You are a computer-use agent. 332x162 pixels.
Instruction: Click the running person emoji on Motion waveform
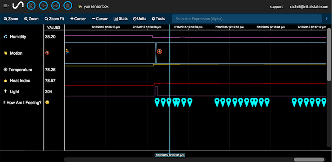67,51
